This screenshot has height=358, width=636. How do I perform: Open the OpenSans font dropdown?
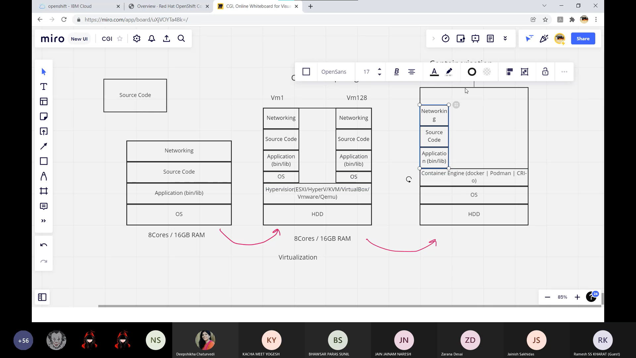pyautogui.click(x=334, y=72)
